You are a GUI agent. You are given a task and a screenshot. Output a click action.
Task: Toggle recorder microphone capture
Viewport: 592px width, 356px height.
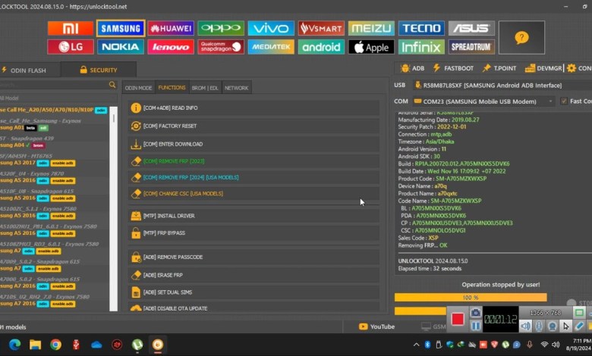[x=538, y=326]
